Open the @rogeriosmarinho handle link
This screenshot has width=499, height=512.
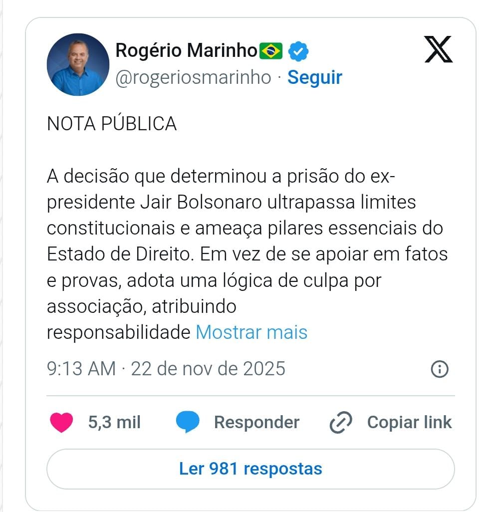[193, 77]
